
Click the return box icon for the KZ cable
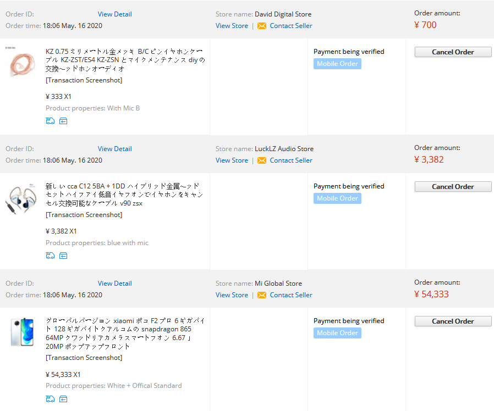pyautogui.click(x=63, y=121)
